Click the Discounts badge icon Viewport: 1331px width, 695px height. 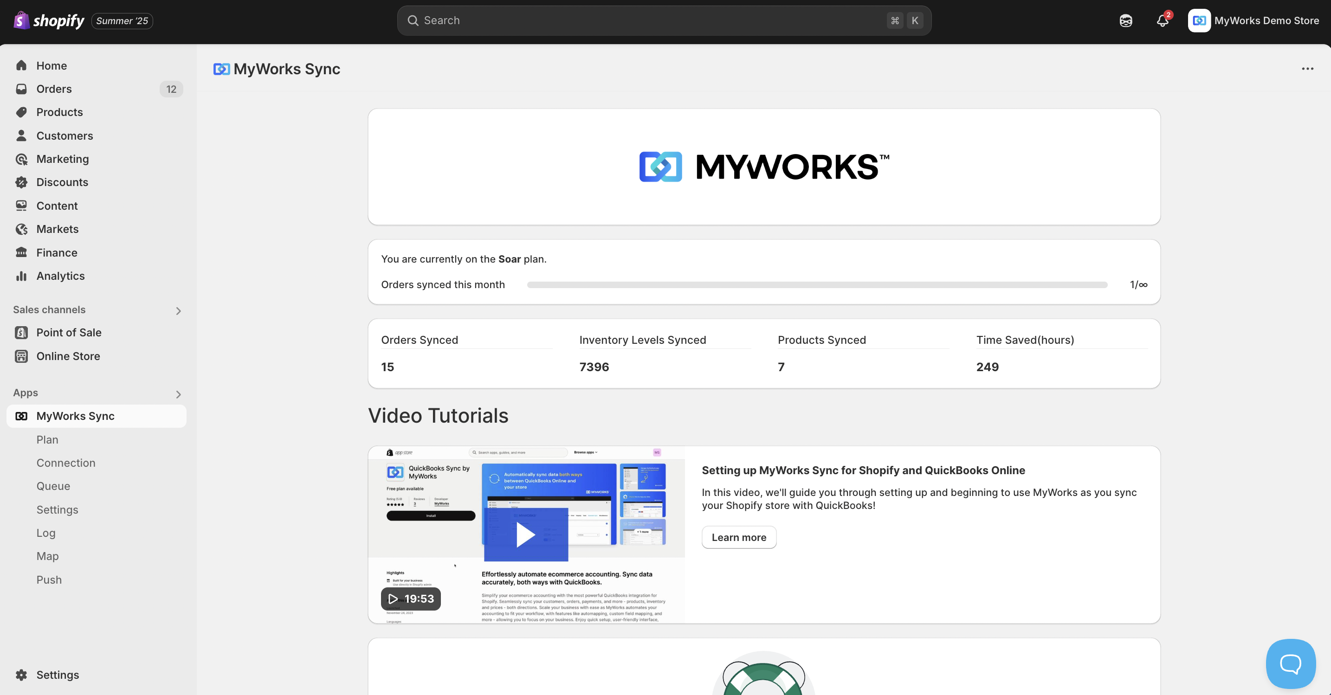21,182
